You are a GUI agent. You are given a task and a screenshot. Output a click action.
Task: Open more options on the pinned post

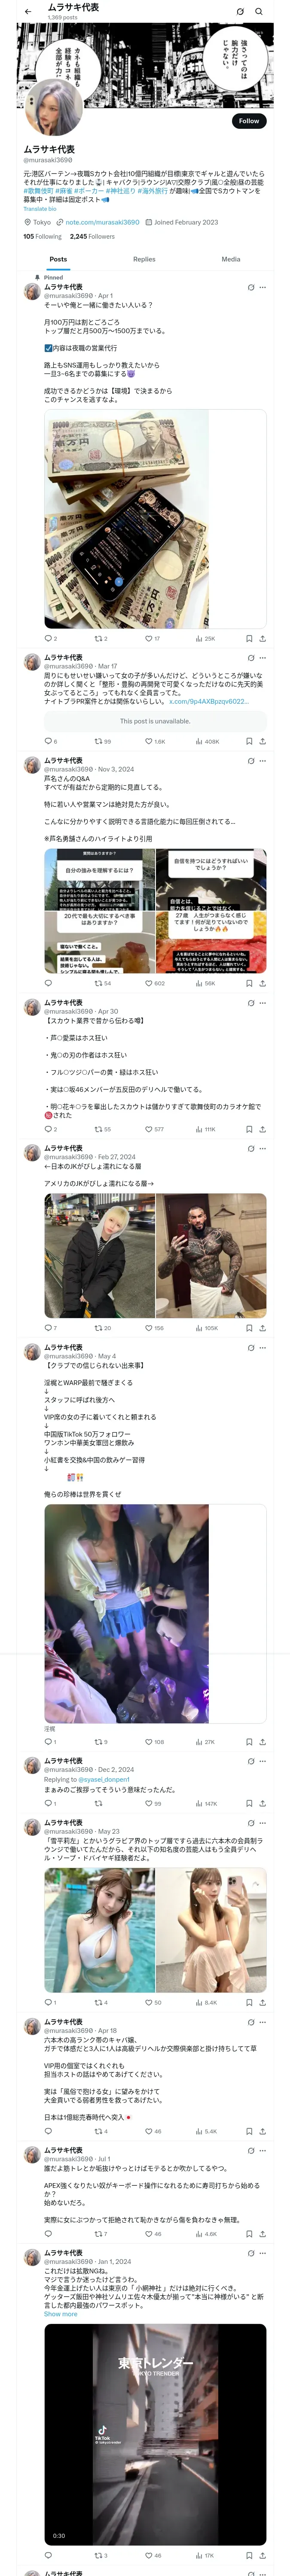(x=262, y=287)
